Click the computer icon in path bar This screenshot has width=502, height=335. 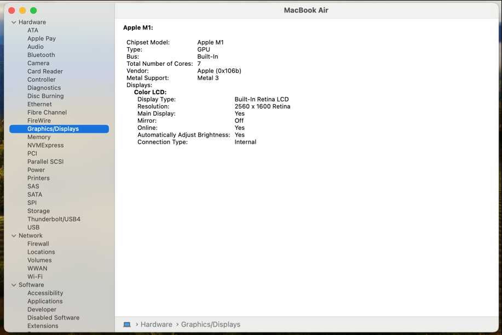(x=127, y=325)
